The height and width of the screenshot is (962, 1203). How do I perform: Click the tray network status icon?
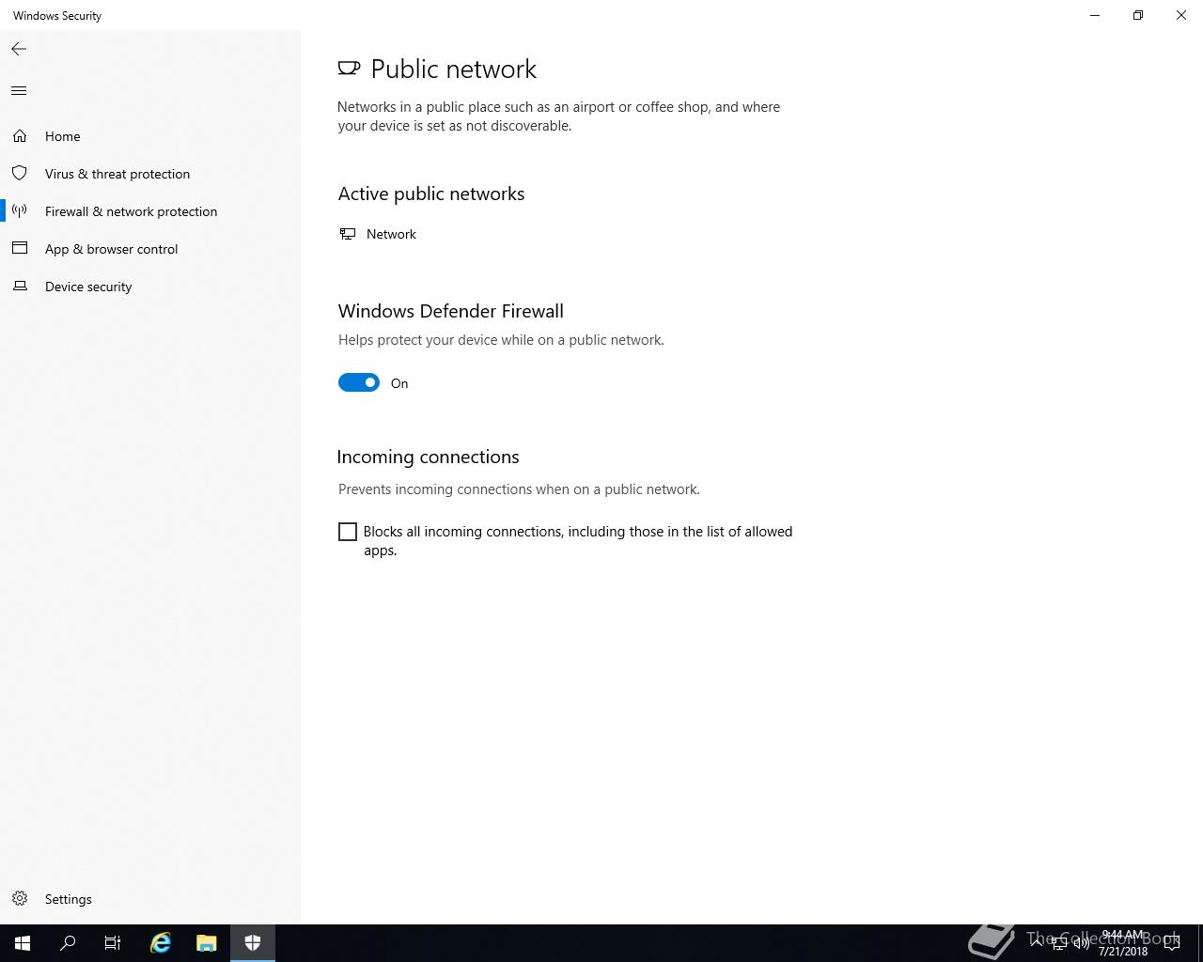[x=1059, y=943]
